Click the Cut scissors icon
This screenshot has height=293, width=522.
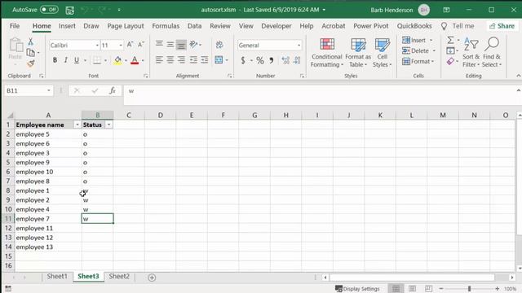[31, 42]
